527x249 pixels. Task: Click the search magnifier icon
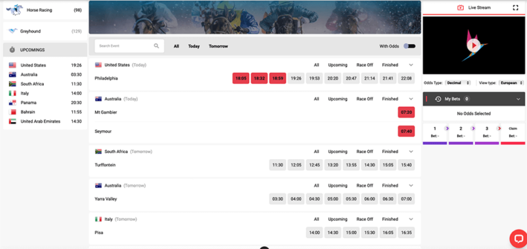point(156,46)
